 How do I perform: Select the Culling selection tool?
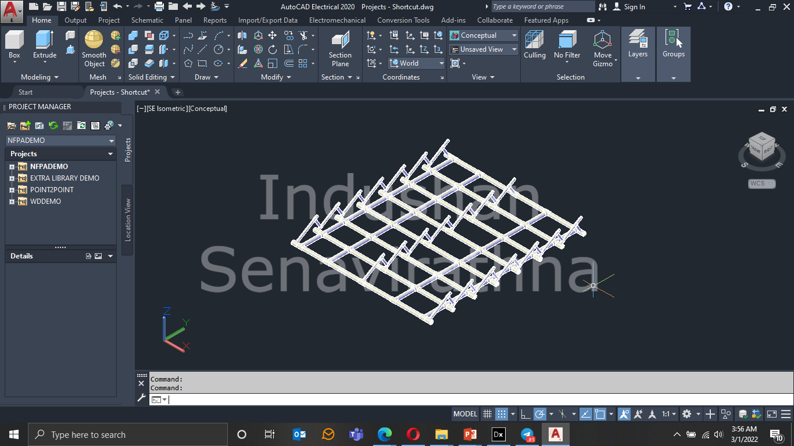(x=535, y=45)
